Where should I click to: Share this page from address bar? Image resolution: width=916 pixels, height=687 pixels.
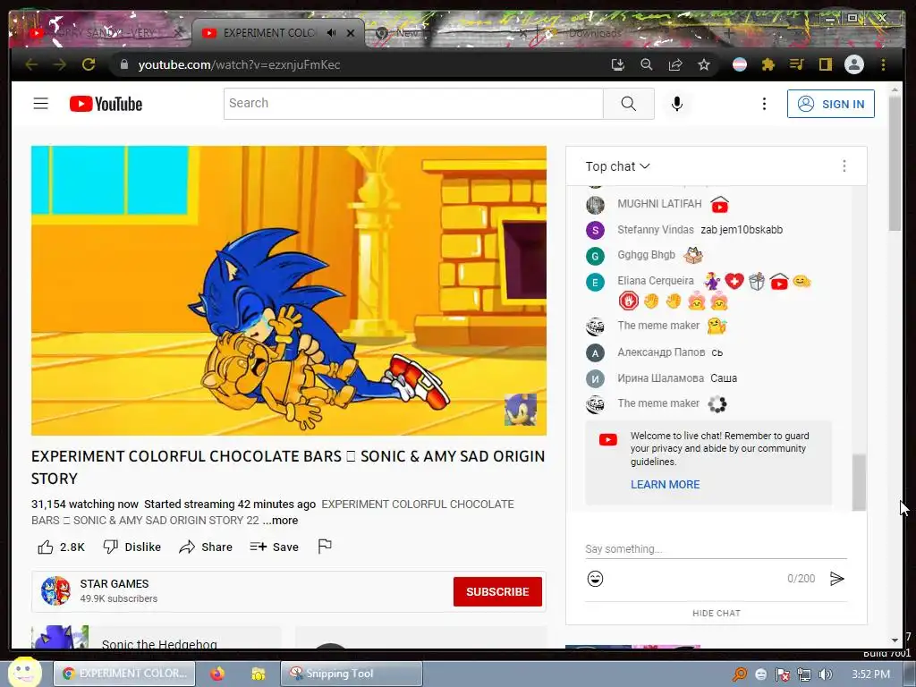675,64
